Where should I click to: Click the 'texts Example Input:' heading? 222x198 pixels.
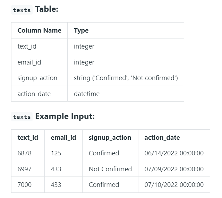click(53, 117)
